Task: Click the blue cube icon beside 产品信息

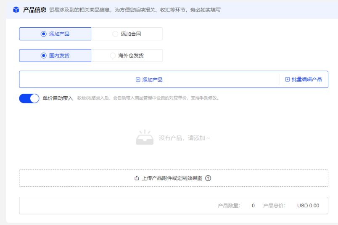Action: (x=16, y=10)
